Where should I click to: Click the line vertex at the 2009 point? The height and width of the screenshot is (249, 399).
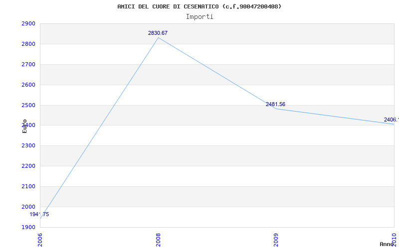(276, 109)
